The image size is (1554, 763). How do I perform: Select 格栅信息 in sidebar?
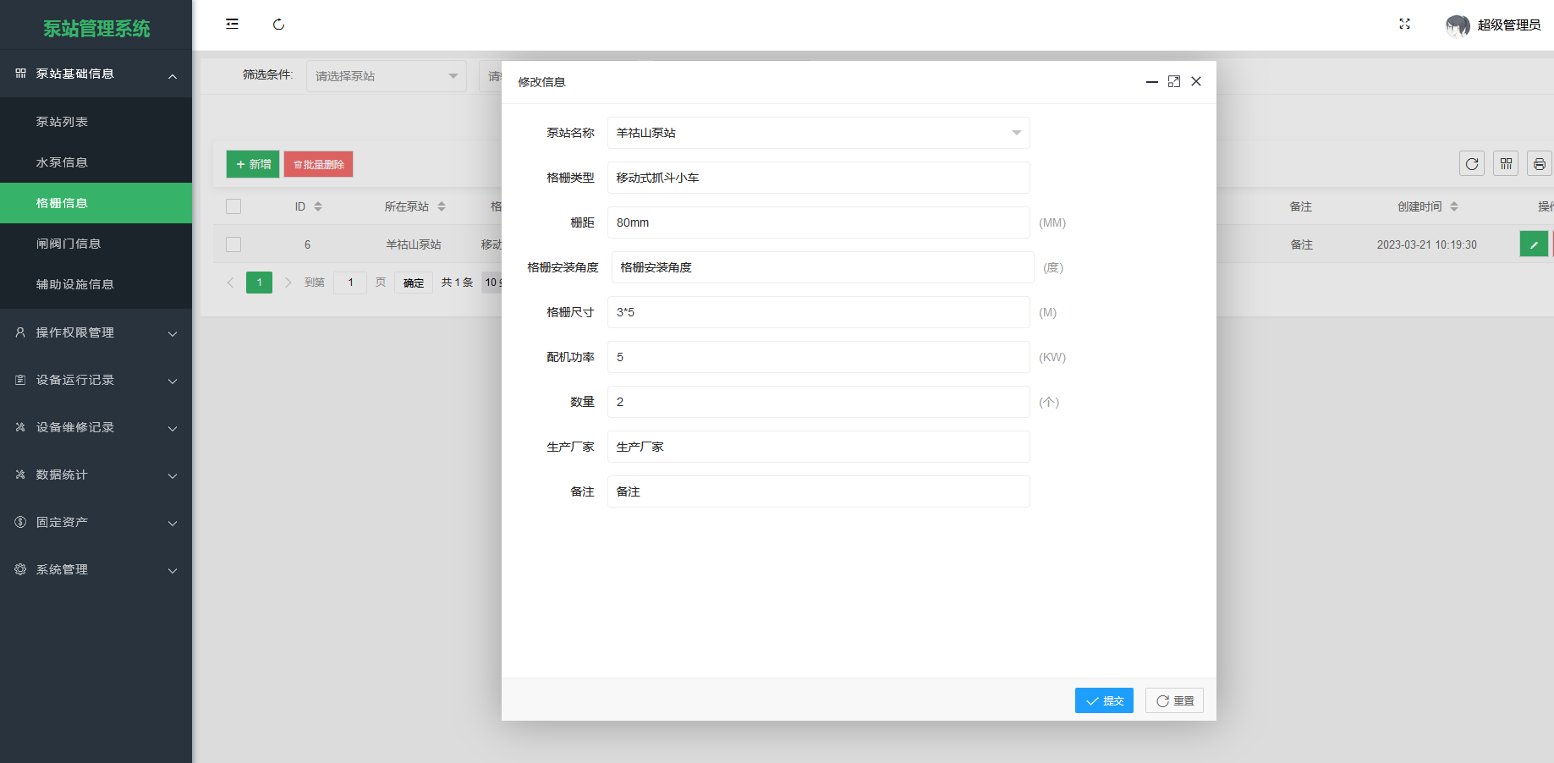[x=96, y=203]
